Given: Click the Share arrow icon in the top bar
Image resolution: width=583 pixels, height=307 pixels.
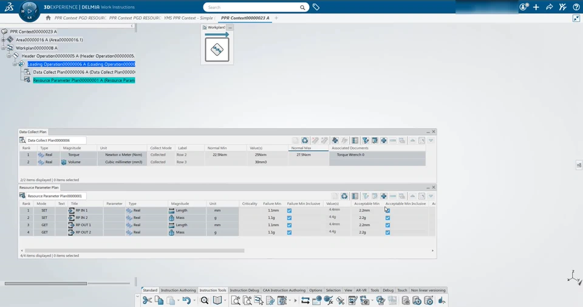Looking at the screenshot, I should coord(549,7).
